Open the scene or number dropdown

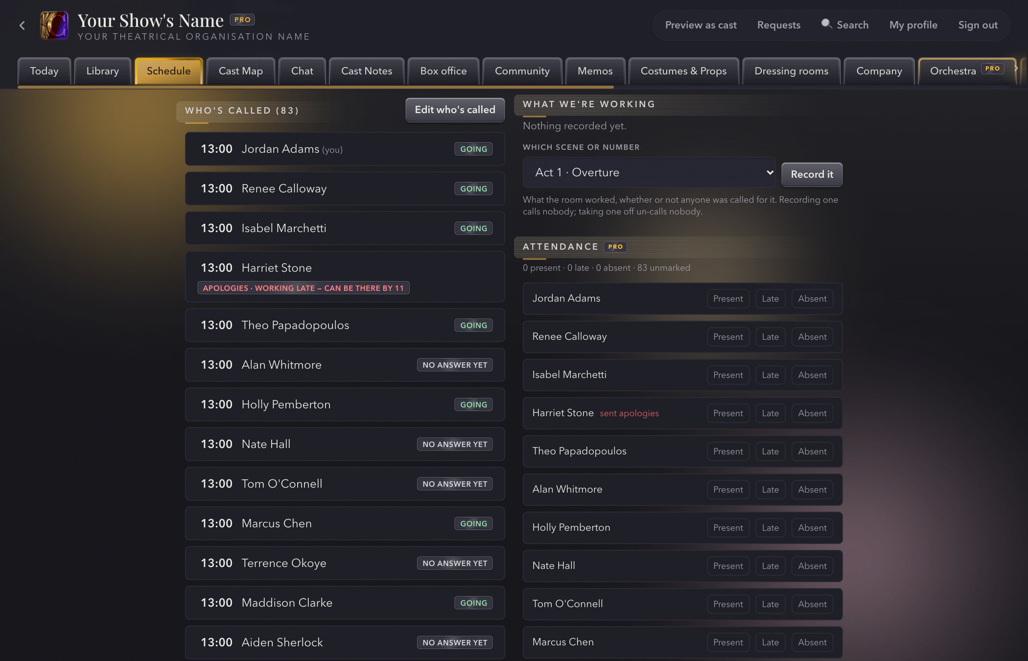tap(649, 172)
